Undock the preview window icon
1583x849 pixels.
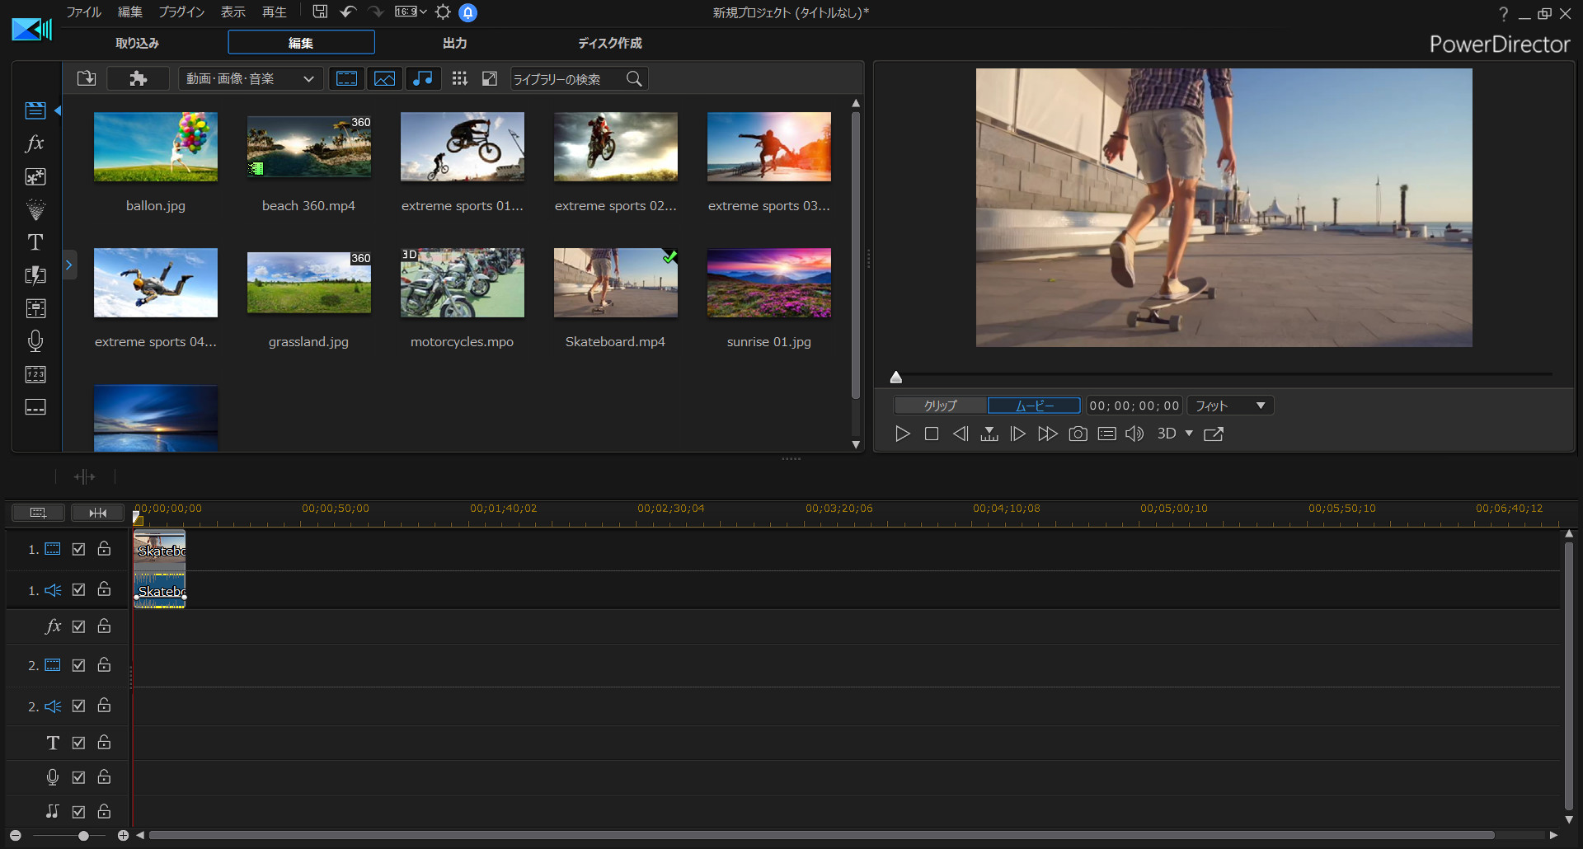1214,434
